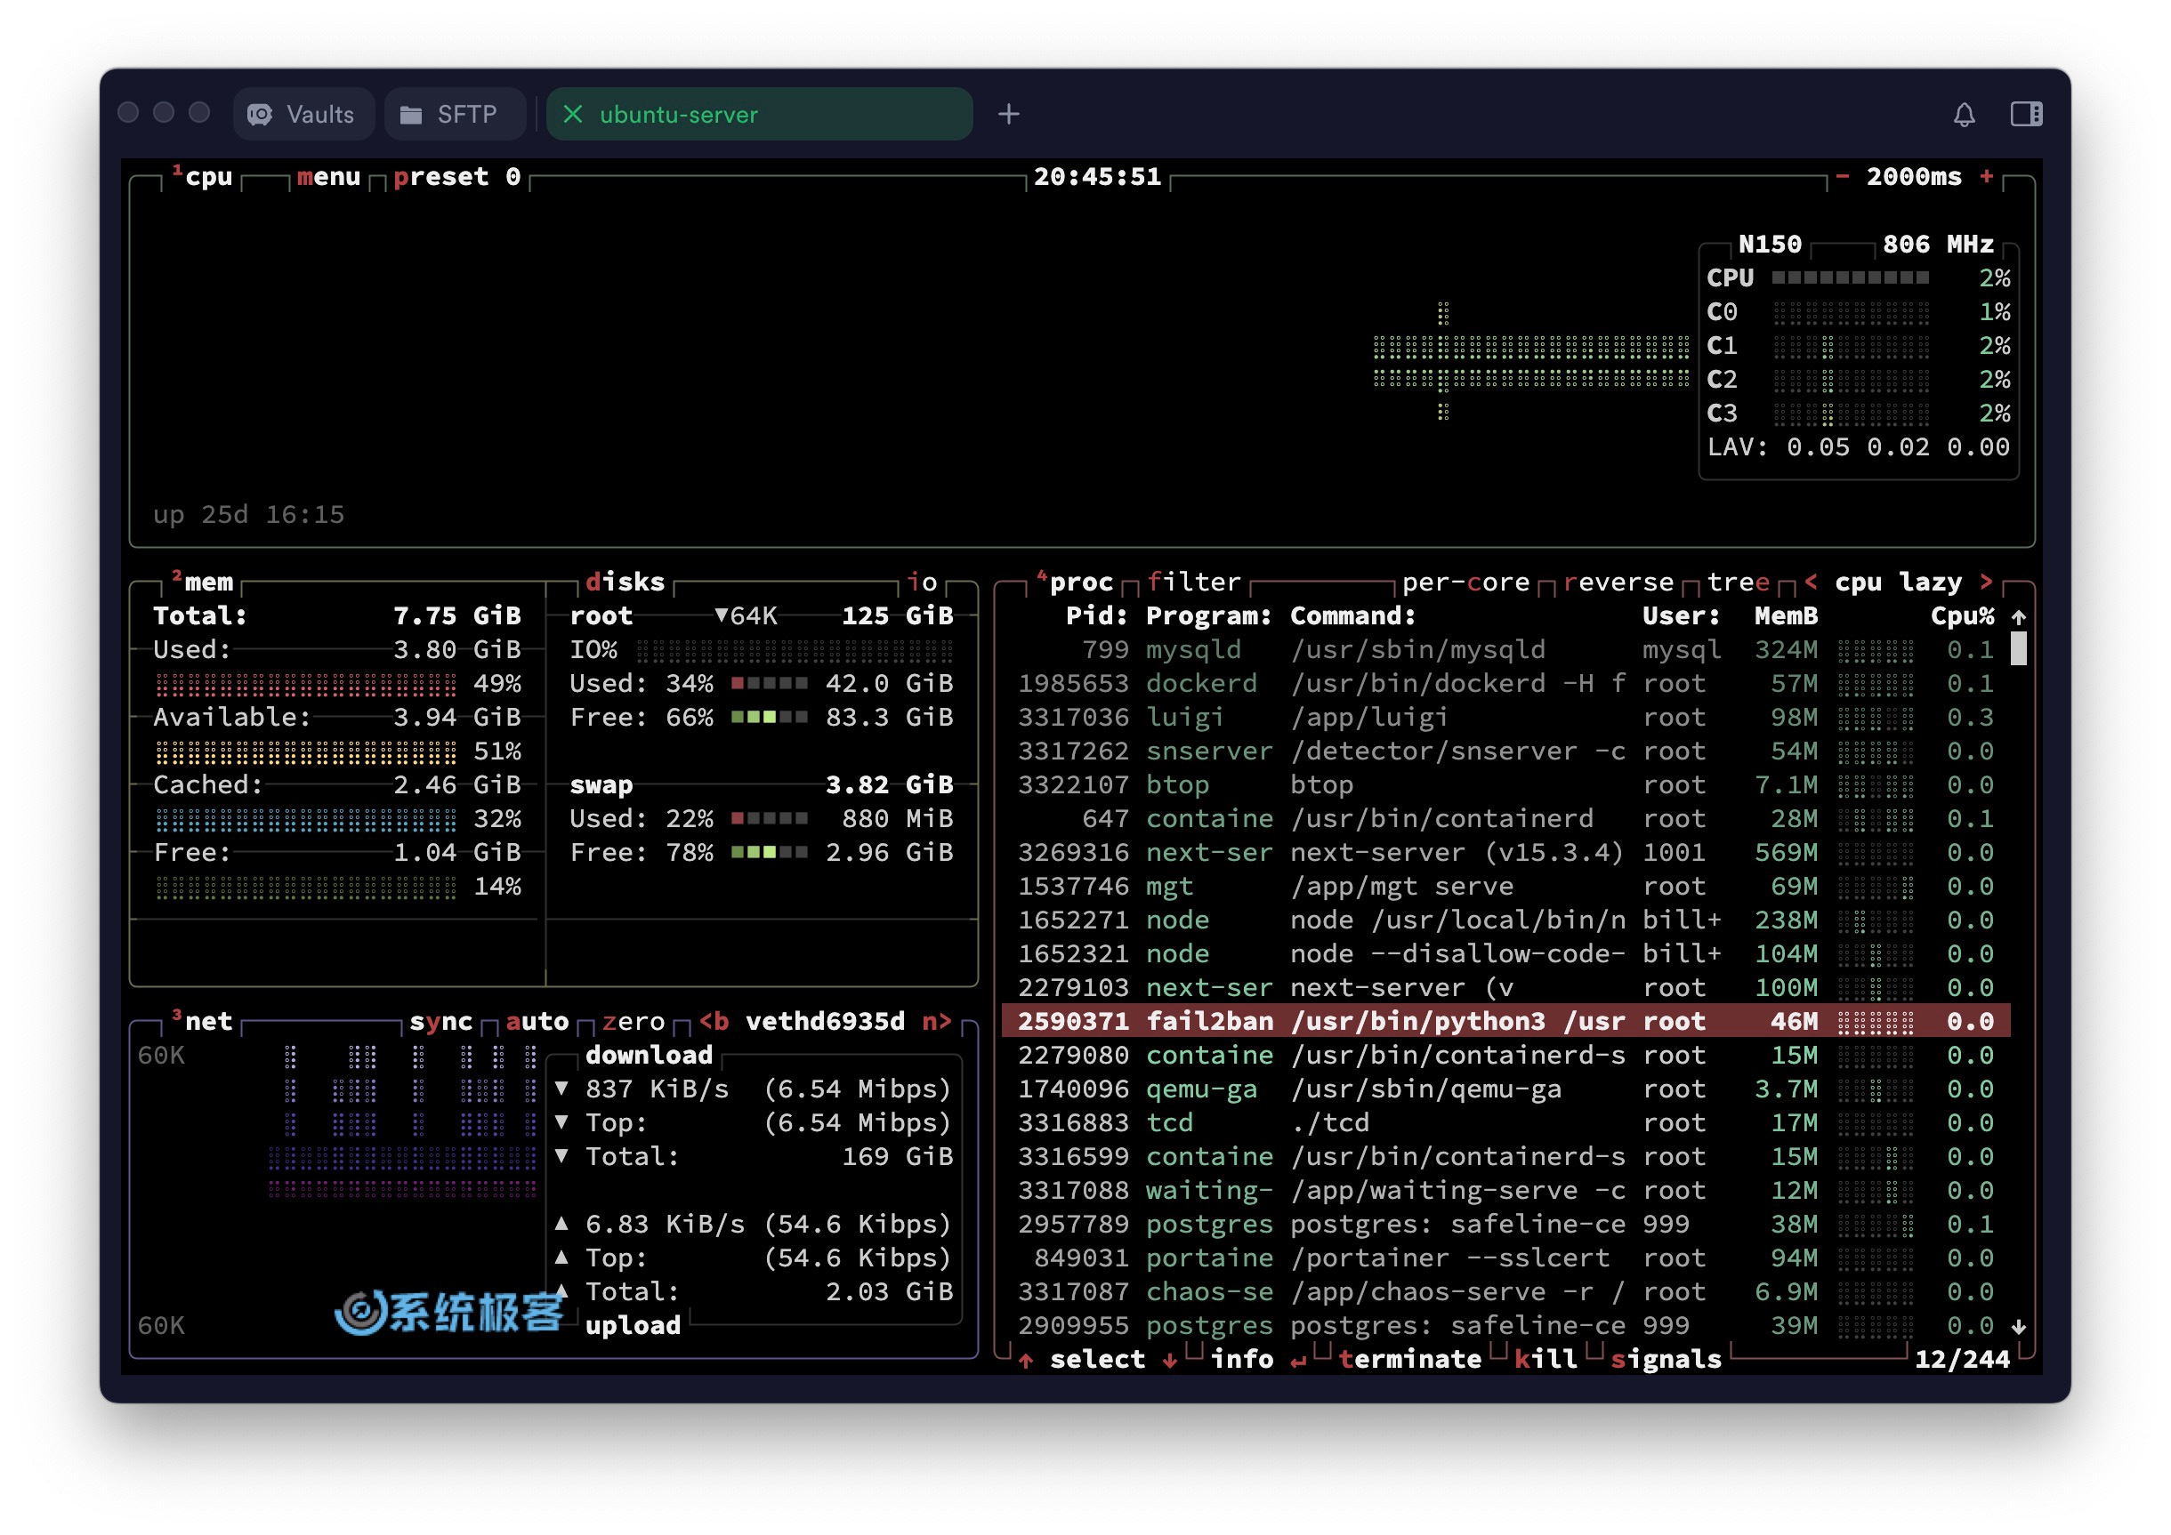Select the portainer process row

point(1505,1258)
